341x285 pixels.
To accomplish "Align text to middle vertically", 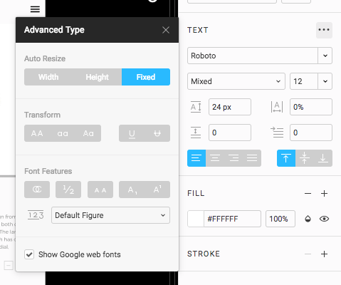I will coord(305,158).
